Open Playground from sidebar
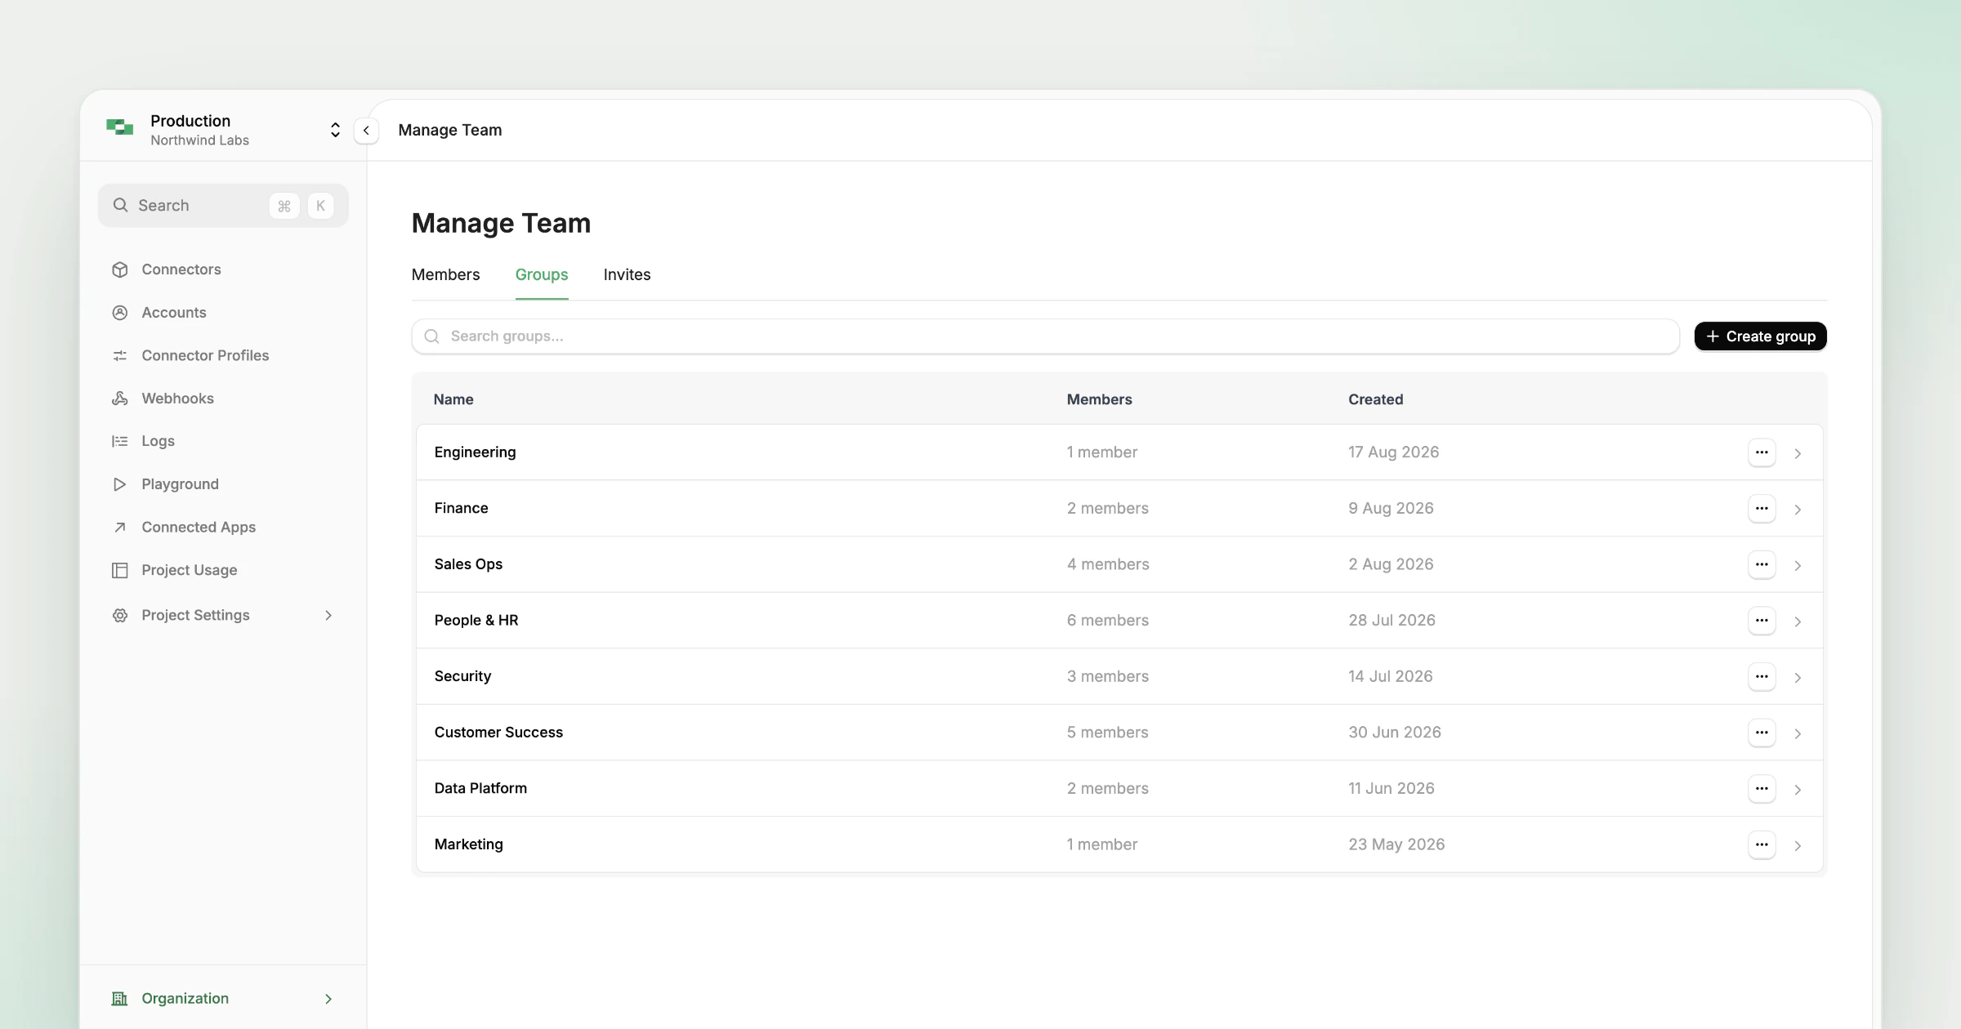Image resolution: width=1961 pixels, height=1029 pixels. click(x=180, y=484)
